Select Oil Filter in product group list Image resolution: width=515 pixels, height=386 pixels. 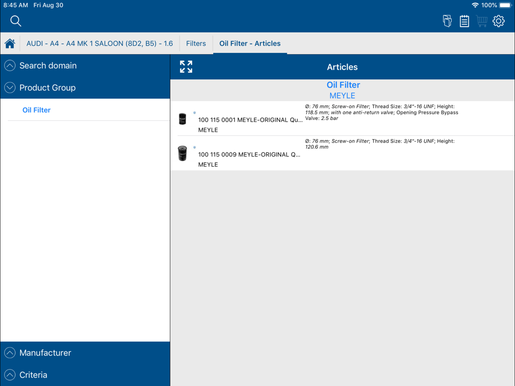(x=37, y=110)
